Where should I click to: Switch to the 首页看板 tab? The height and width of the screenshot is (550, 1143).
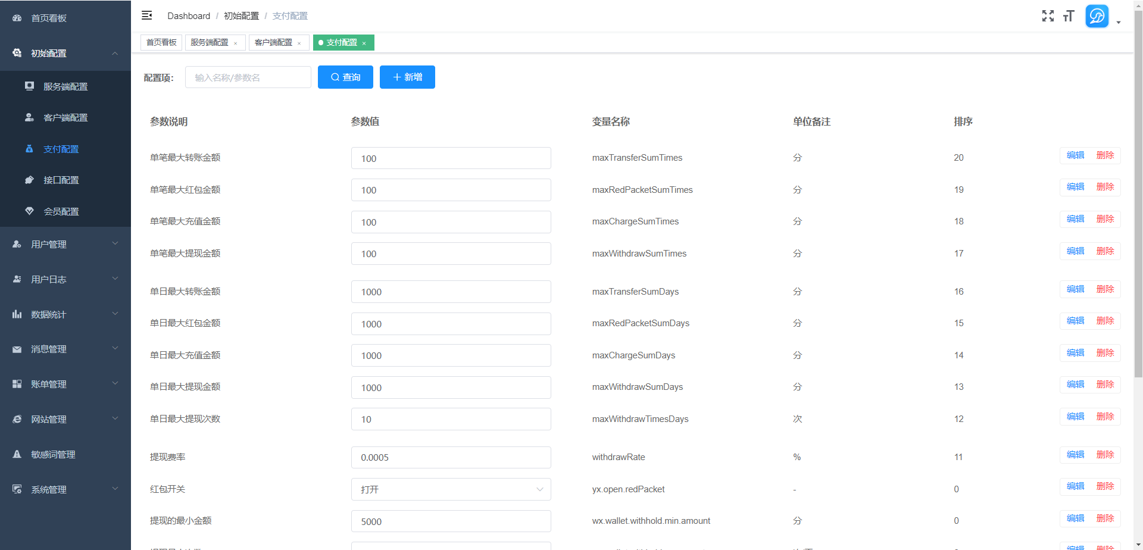161,42
